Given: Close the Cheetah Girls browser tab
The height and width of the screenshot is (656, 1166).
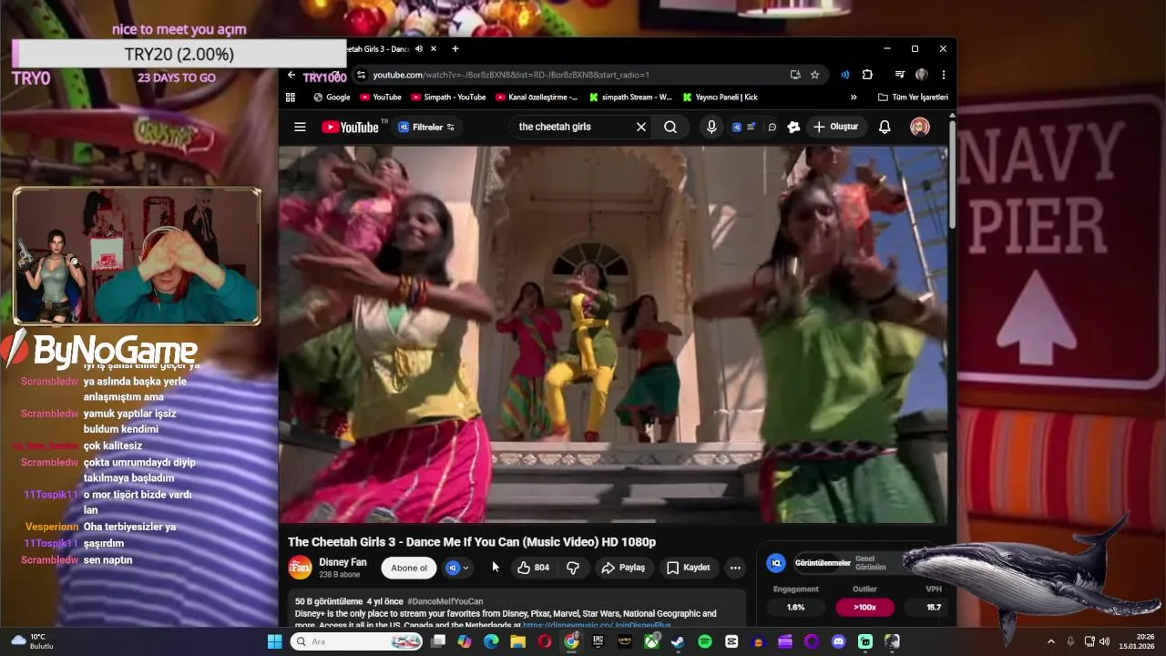Looking at the screenshot, I should [x=434, y=48].
